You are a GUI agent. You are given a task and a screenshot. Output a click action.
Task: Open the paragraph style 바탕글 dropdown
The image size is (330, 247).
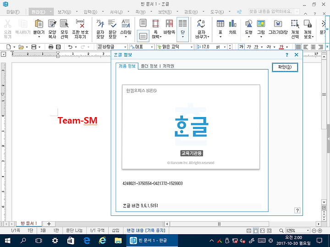point(125,47)
